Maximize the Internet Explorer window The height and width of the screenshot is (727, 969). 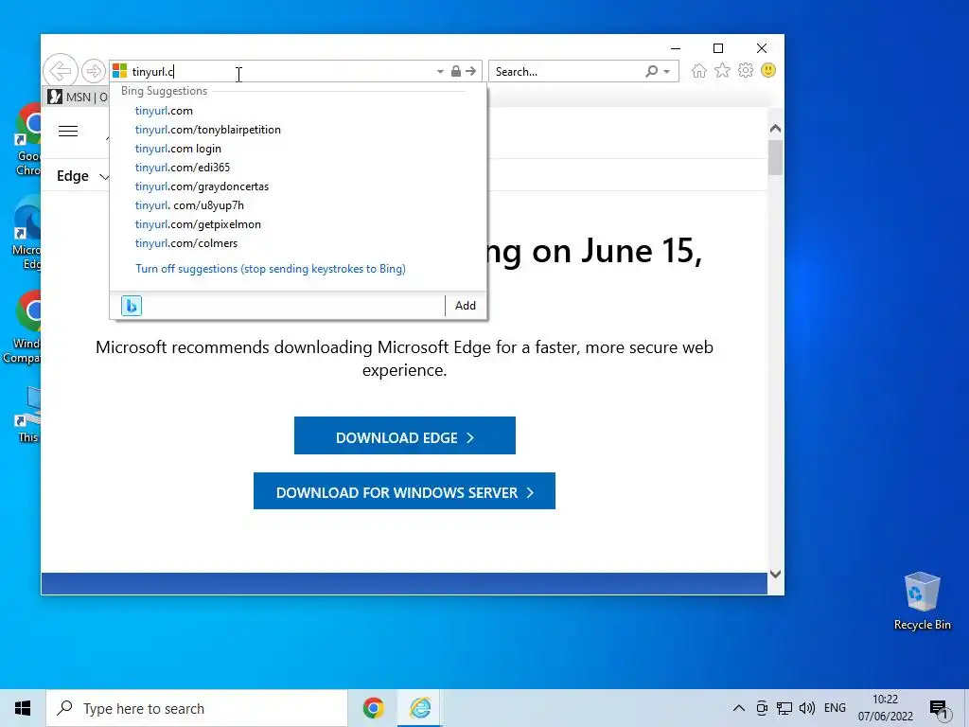click(x=718, y=48)
